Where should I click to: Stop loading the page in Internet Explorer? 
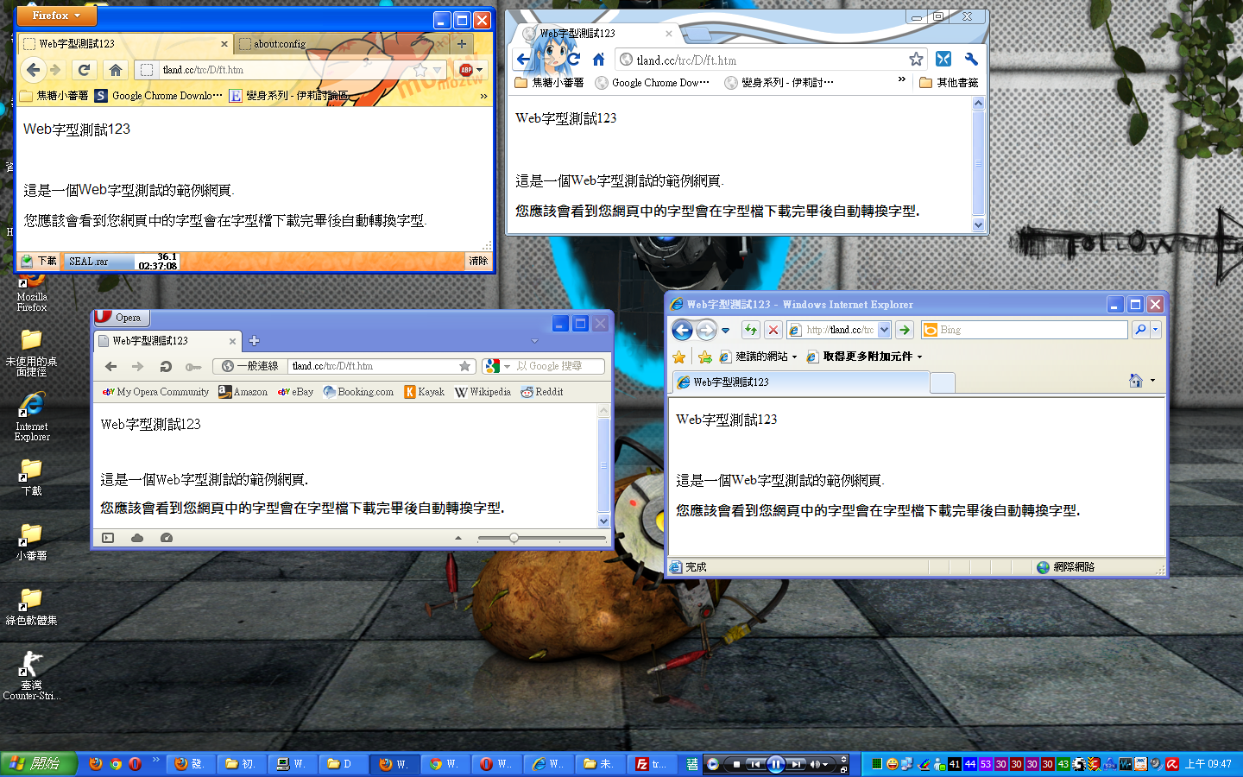coord(773,330)
